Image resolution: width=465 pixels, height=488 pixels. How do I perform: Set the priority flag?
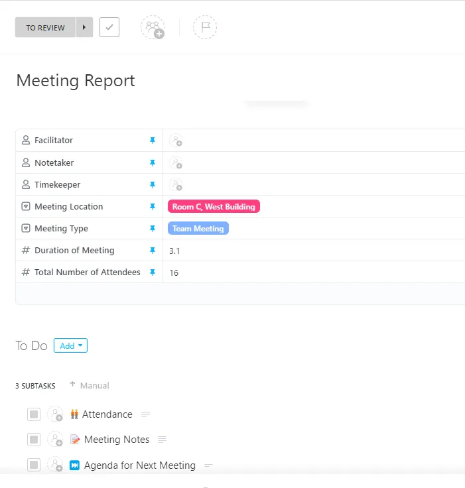click(x=205, y=27)
